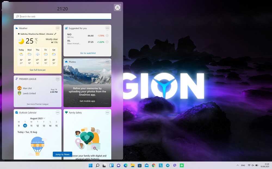Expand the August 2021 month dropdown
The width and height of the screenshot is (272, 169).
click(44, 118)
